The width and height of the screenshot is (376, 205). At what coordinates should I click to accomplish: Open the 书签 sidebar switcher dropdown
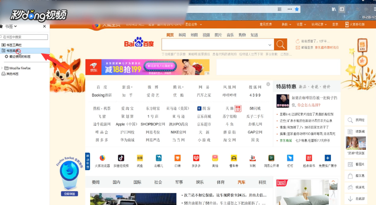pos(11,26)
